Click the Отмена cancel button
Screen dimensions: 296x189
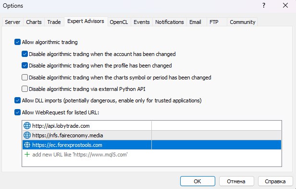(x=236, y=181)
